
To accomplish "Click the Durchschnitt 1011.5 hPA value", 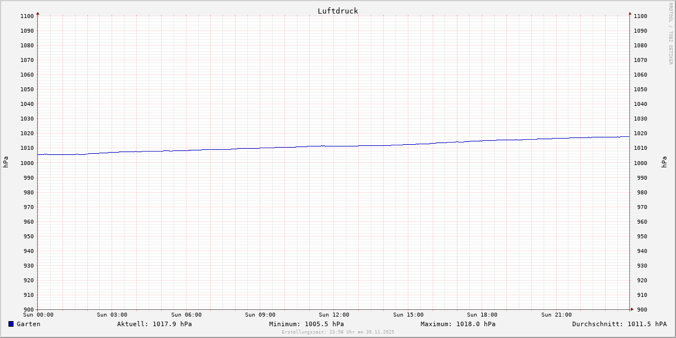I will [x=619, y=324].
